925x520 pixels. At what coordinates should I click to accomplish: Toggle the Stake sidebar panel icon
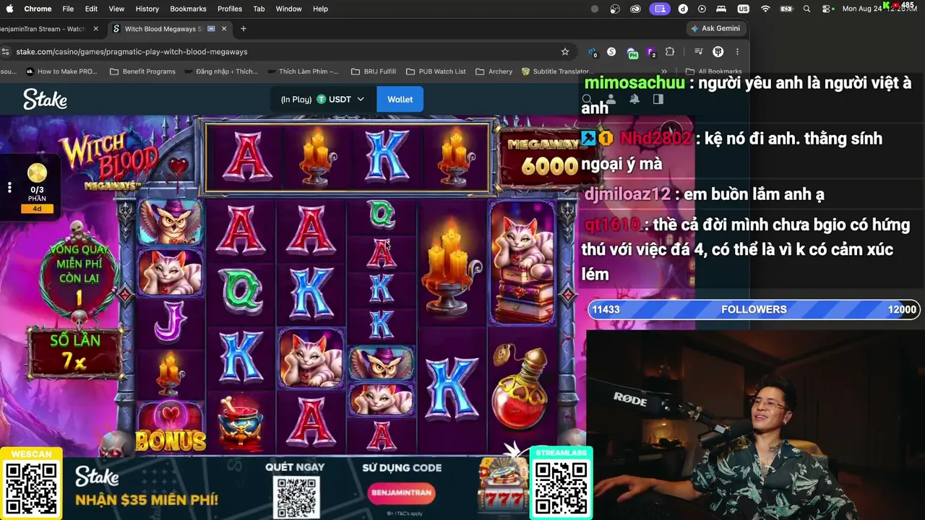coord(658,100)
